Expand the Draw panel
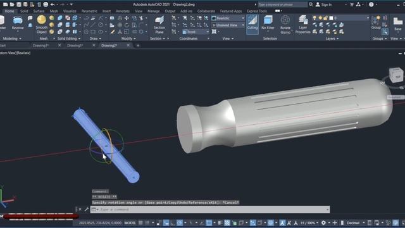 point(96,39)
